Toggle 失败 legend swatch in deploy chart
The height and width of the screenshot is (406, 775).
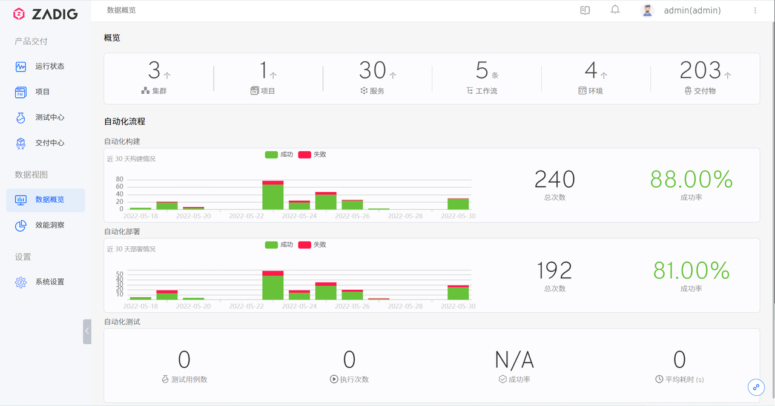305,244
